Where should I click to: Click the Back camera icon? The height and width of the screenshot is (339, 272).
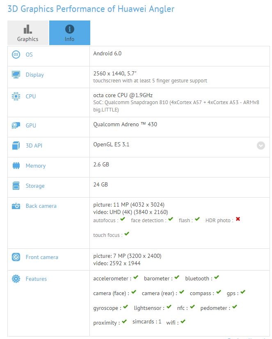click(16, 206)
